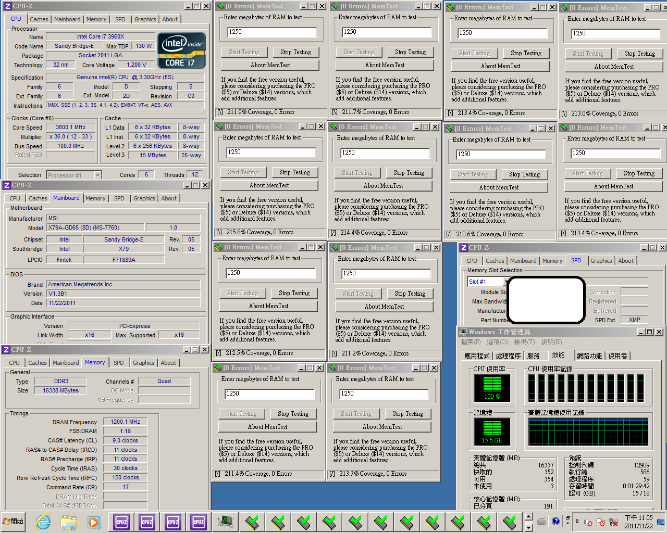The height and width of the screenshot is (533, 667).
Task: Click Stop Testing in MemTest with 211.7% coverage
Action: coord(410,52)
